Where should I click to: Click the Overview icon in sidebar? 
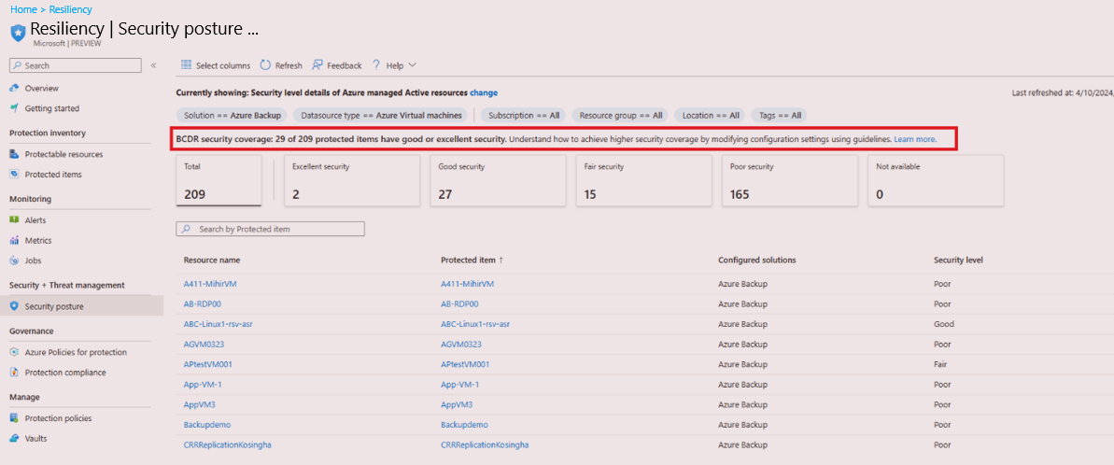point(14,88)
